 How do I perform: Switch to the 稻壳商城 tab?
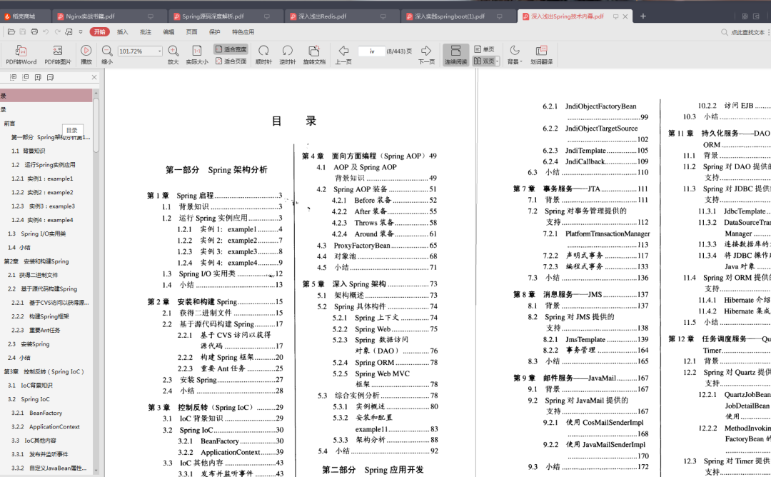pyautogui.click(x=24, y=16)
